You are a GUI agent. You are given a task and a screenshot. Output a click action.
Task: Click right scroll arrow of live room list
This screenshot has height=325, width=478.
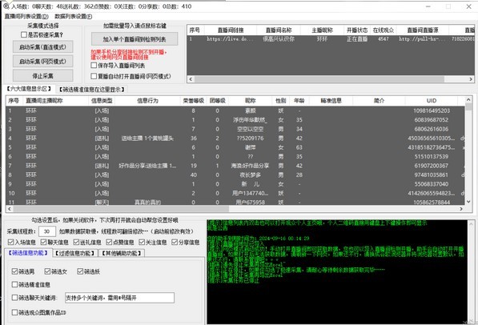[x=471, y=79]
